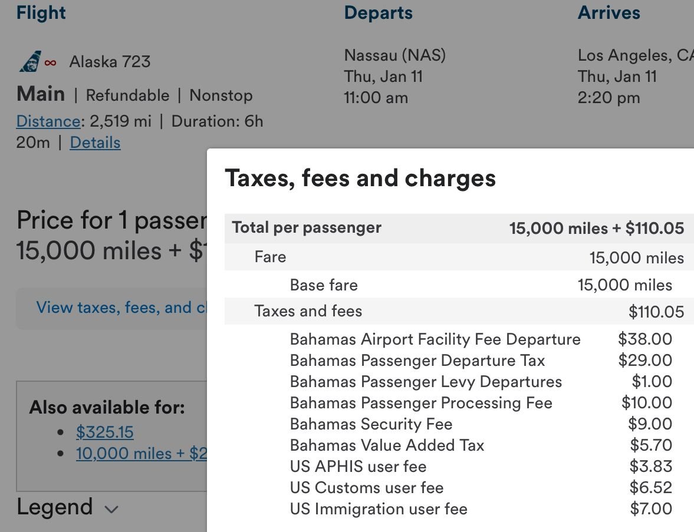Click the Taxes, fees and charges title

tap(360, 179)
